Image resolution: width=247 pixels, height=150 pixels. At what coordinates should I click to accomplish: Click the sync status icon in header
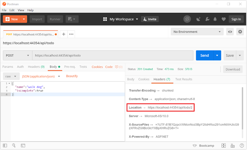tap(187, 19)
